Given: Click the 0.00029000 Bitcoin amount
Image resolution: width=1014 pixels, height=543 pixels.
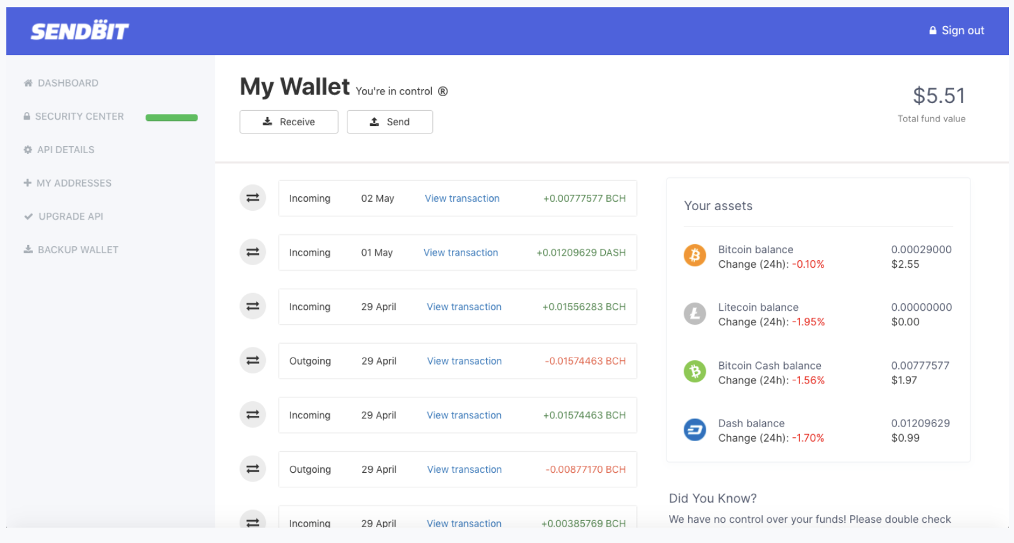Looking at the screenshot, I should 922,249.
